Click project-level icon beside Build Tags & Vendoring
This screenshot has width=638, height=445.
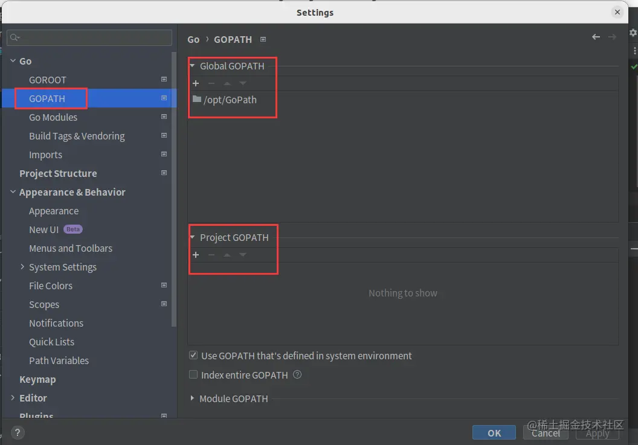pyautogui.click(x=164, y=135)
